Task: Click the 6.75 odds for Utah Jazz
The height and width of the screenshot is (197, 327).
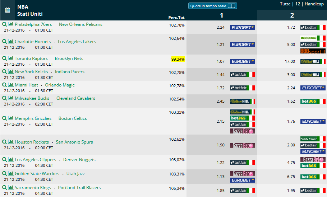Action: coord(291,177)
